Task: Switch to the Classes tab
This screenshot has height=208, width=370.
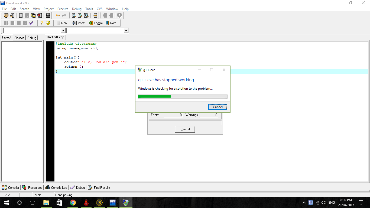Action: pos(19,38)
